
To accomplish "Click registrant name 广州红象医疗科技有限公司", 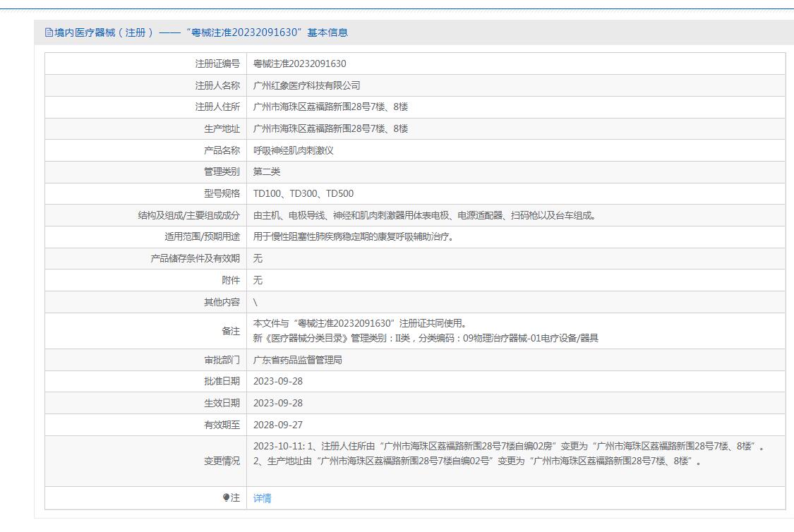I will (x=306, y=85).
